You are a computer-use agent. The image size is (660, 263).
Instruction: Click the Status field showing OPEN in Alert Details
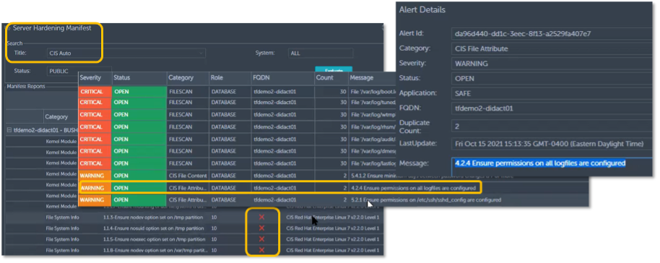click(552, 78)
